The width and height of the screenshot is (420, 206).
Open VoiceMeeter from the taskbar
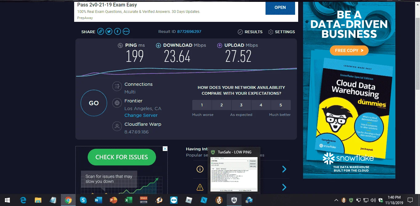tap(143, 200)
